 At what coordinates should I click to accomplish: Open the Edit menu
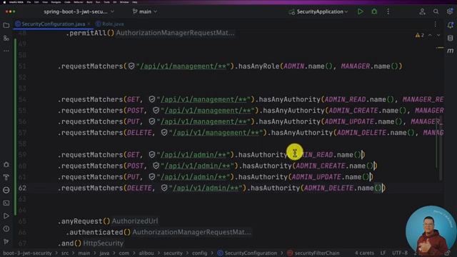pyautogui.click(x=36, y=2)
